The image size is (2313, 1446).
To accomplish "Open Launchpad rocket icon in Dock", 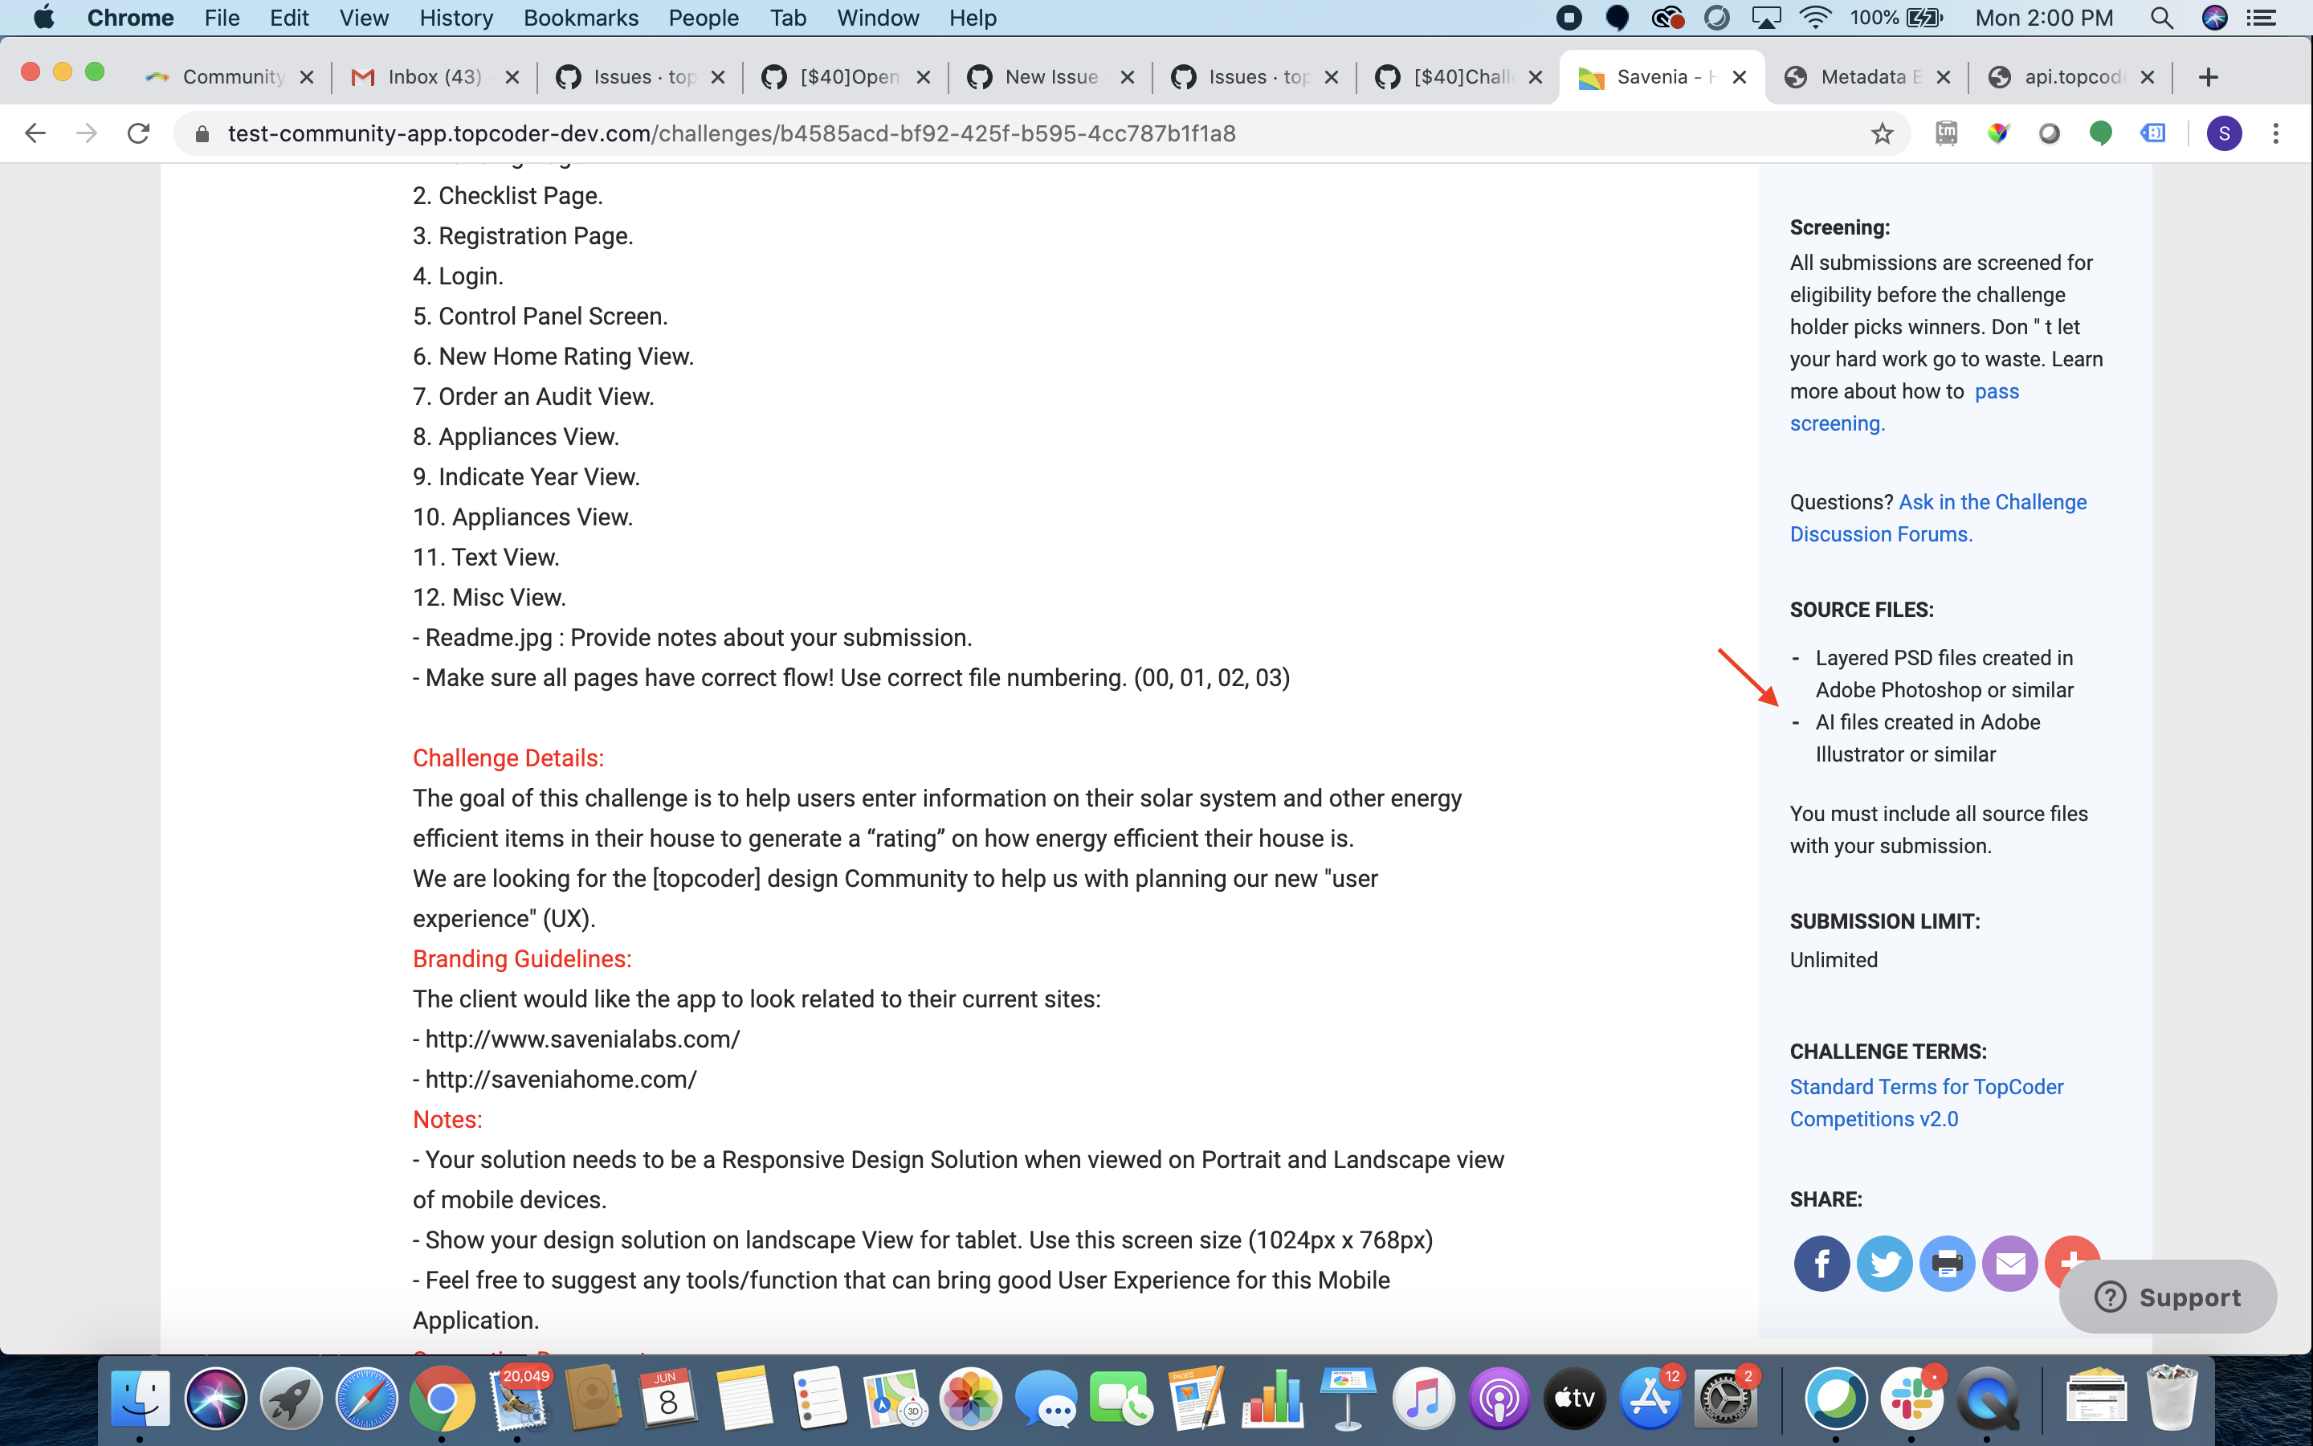I will tap(291, 1398).
